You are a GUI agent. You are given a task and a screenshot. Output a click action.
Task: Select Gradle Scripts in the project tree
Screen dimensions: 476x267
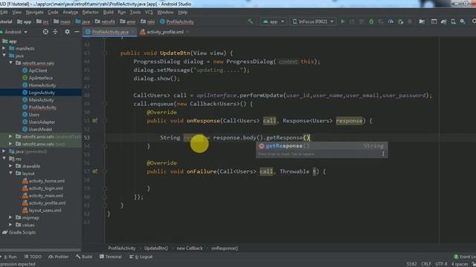(x=22, y=232)
